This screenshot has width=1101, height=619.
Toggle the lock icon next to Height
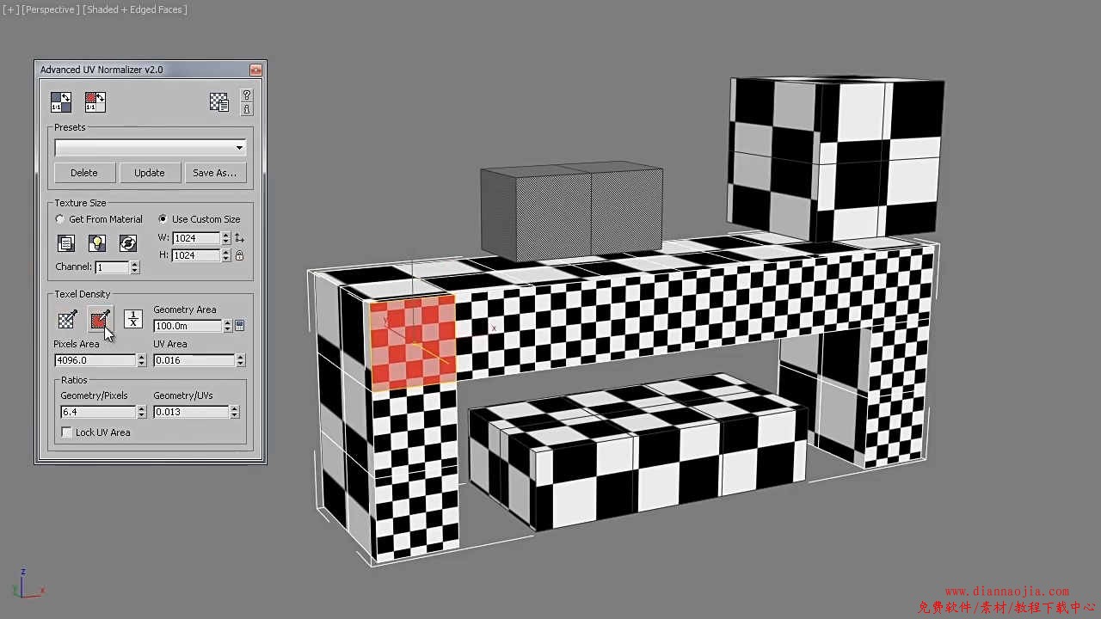click(x=239, y=255)
